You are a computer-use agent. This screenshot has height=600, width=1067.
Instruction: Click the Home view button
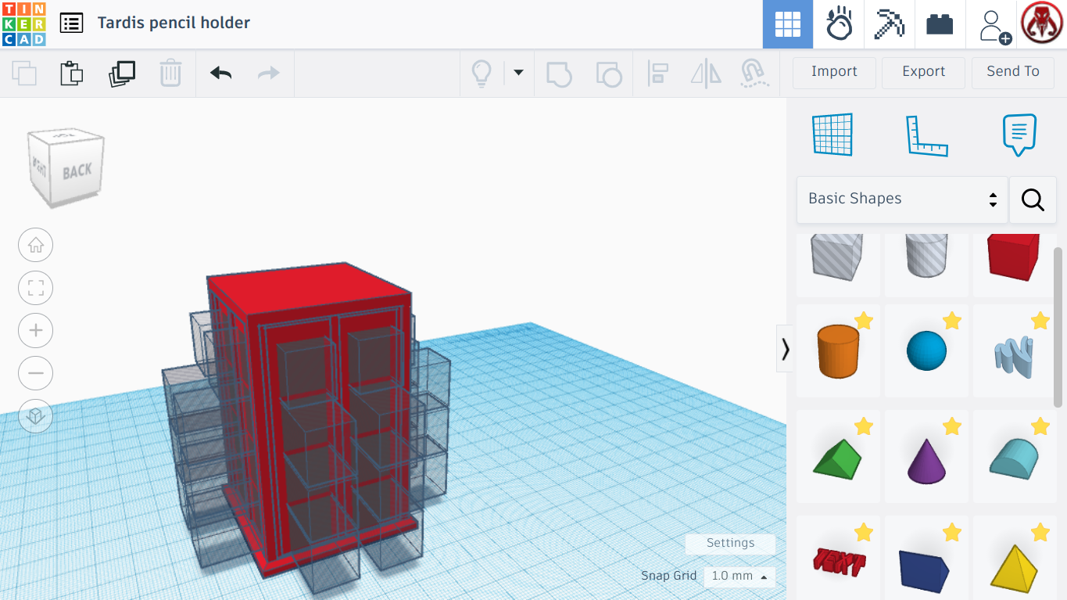36,246
